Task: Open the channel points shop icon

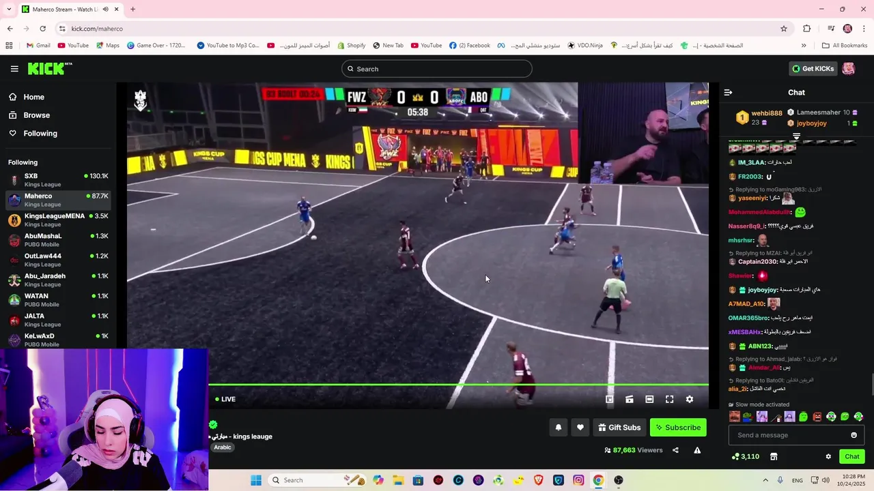Action: pyautogui.click(x=774, y=456)
